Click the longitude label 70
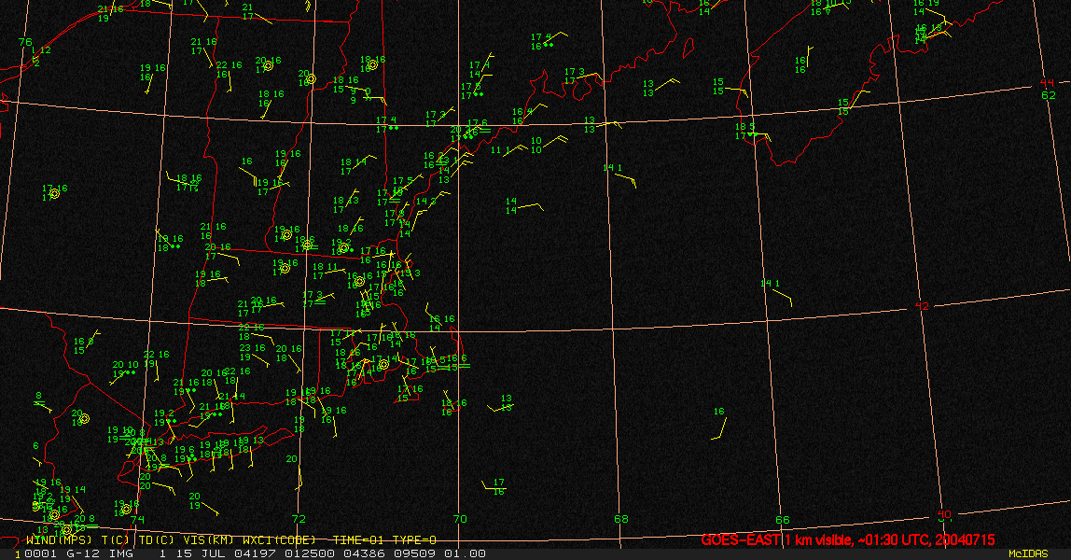This screenshot has height=560, width=1071. coord(460,519)
